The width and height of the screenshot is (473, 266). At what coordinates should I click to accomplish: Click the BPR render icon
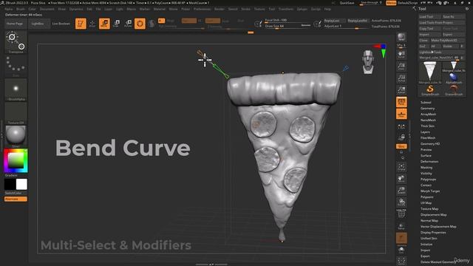tap(401, 38)
